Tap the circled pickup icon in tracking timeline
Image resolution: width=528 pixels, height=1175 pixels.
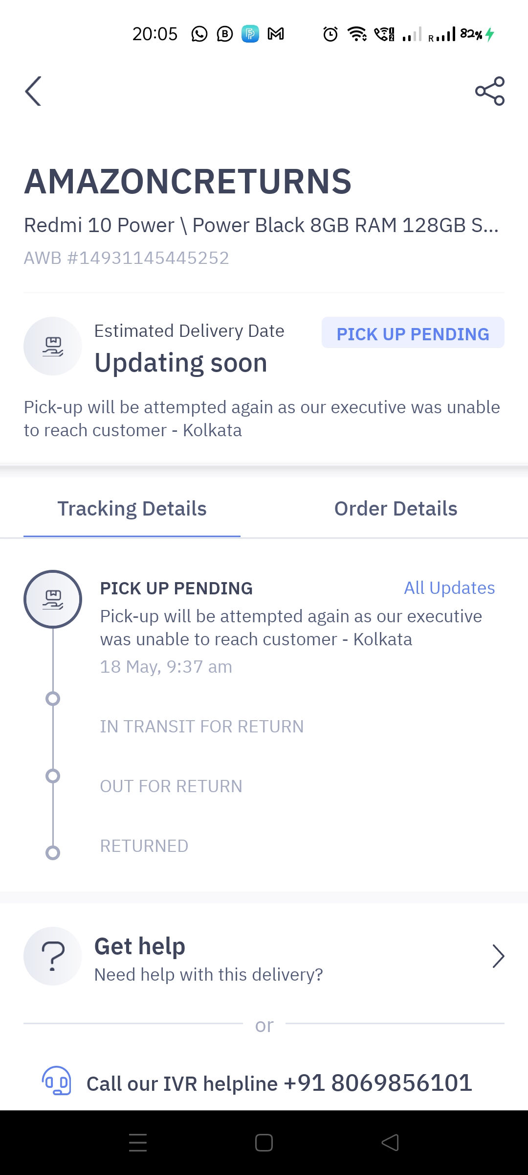[x=53, y=599]
